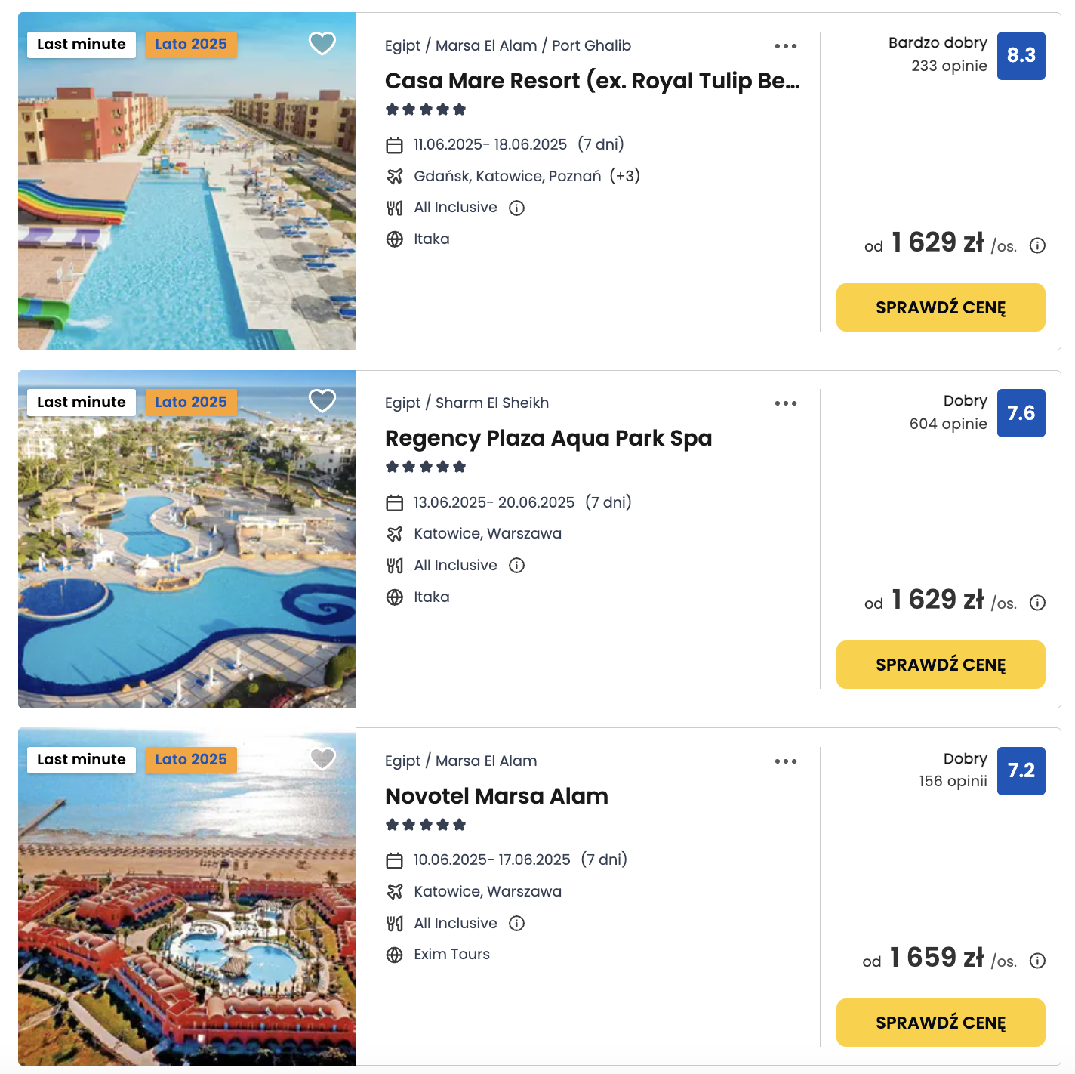Screen dimensions: 1075x1074
Task: Open All Inclusive info for Novotel
Action: point(516,923)
